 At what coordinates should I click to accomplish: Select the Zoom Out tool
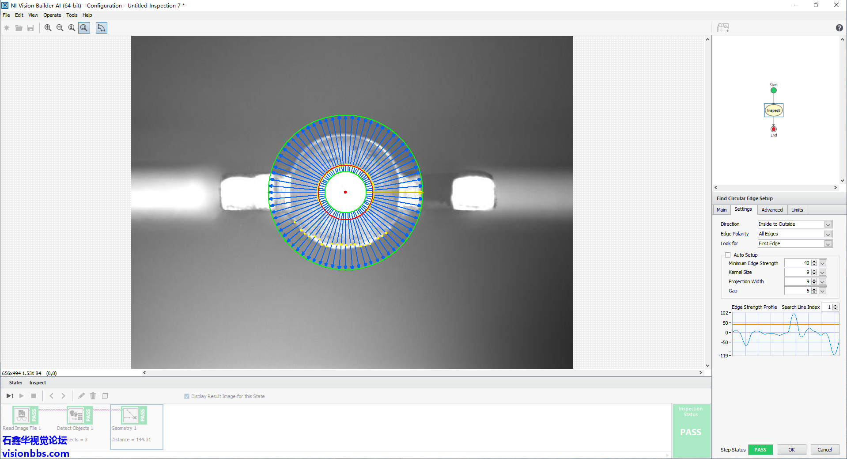click(x=60, y=28)
